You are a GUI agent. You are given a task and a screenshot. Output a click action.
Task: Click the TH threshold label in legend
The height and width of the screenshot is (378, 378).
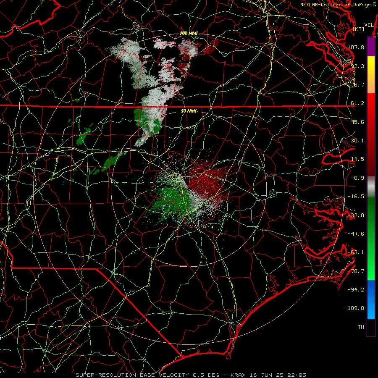coord(361,327)
